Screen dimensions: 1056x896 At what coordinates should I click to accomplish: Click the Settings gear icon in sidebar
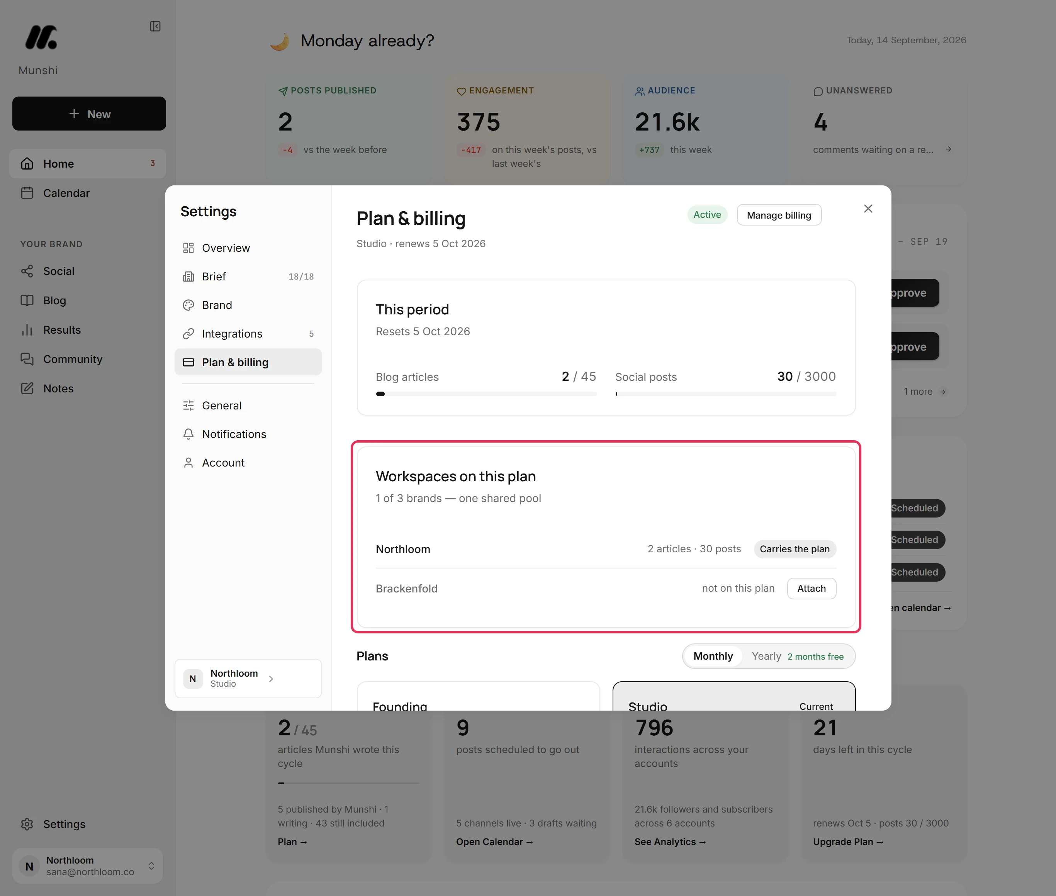(27, 824)
